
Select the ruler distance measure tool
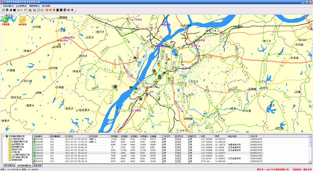click(x=42, y=10)
